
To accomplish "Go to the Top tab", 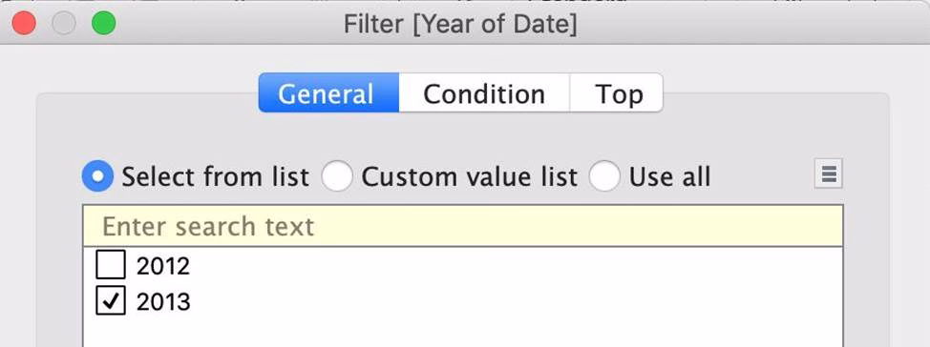I will click(616, 93).
